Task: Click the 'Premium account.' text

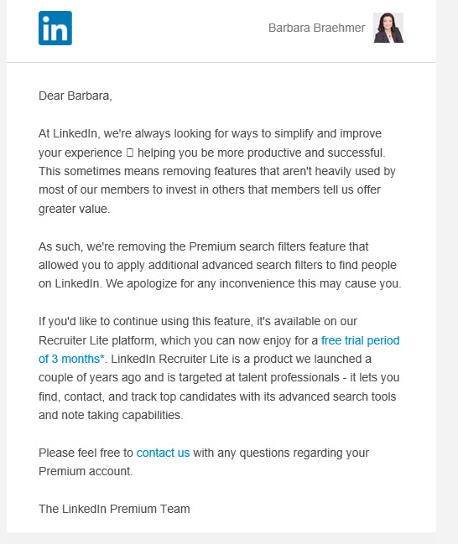Action: click(x=86, y=471)
